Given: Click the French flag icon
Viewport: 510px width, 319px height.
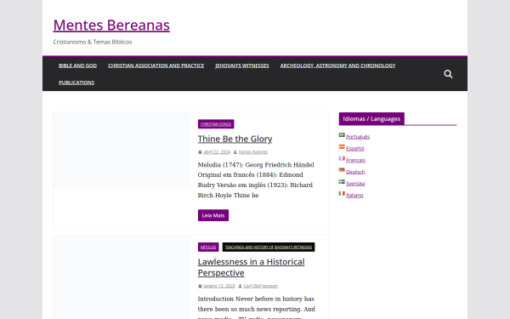Looking at the screenshot, I should (342, 158).
